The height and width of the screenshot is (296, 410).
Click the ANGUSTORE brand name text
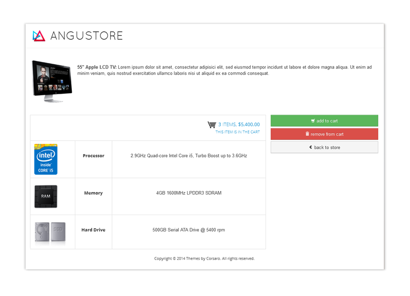point(87,35)
